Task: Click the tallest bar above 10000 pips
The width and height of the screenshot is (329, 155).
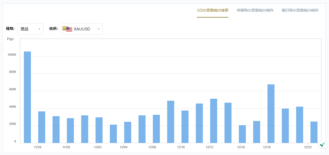Action: 27,97
